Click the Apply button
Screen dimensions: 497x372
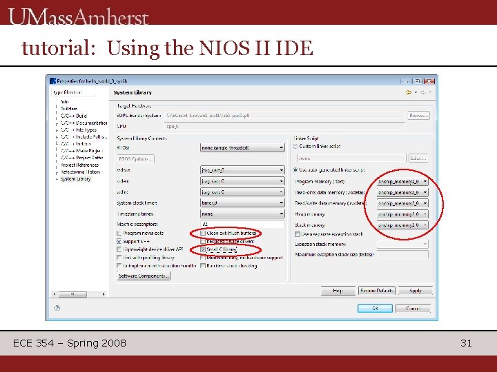(416, 291)
